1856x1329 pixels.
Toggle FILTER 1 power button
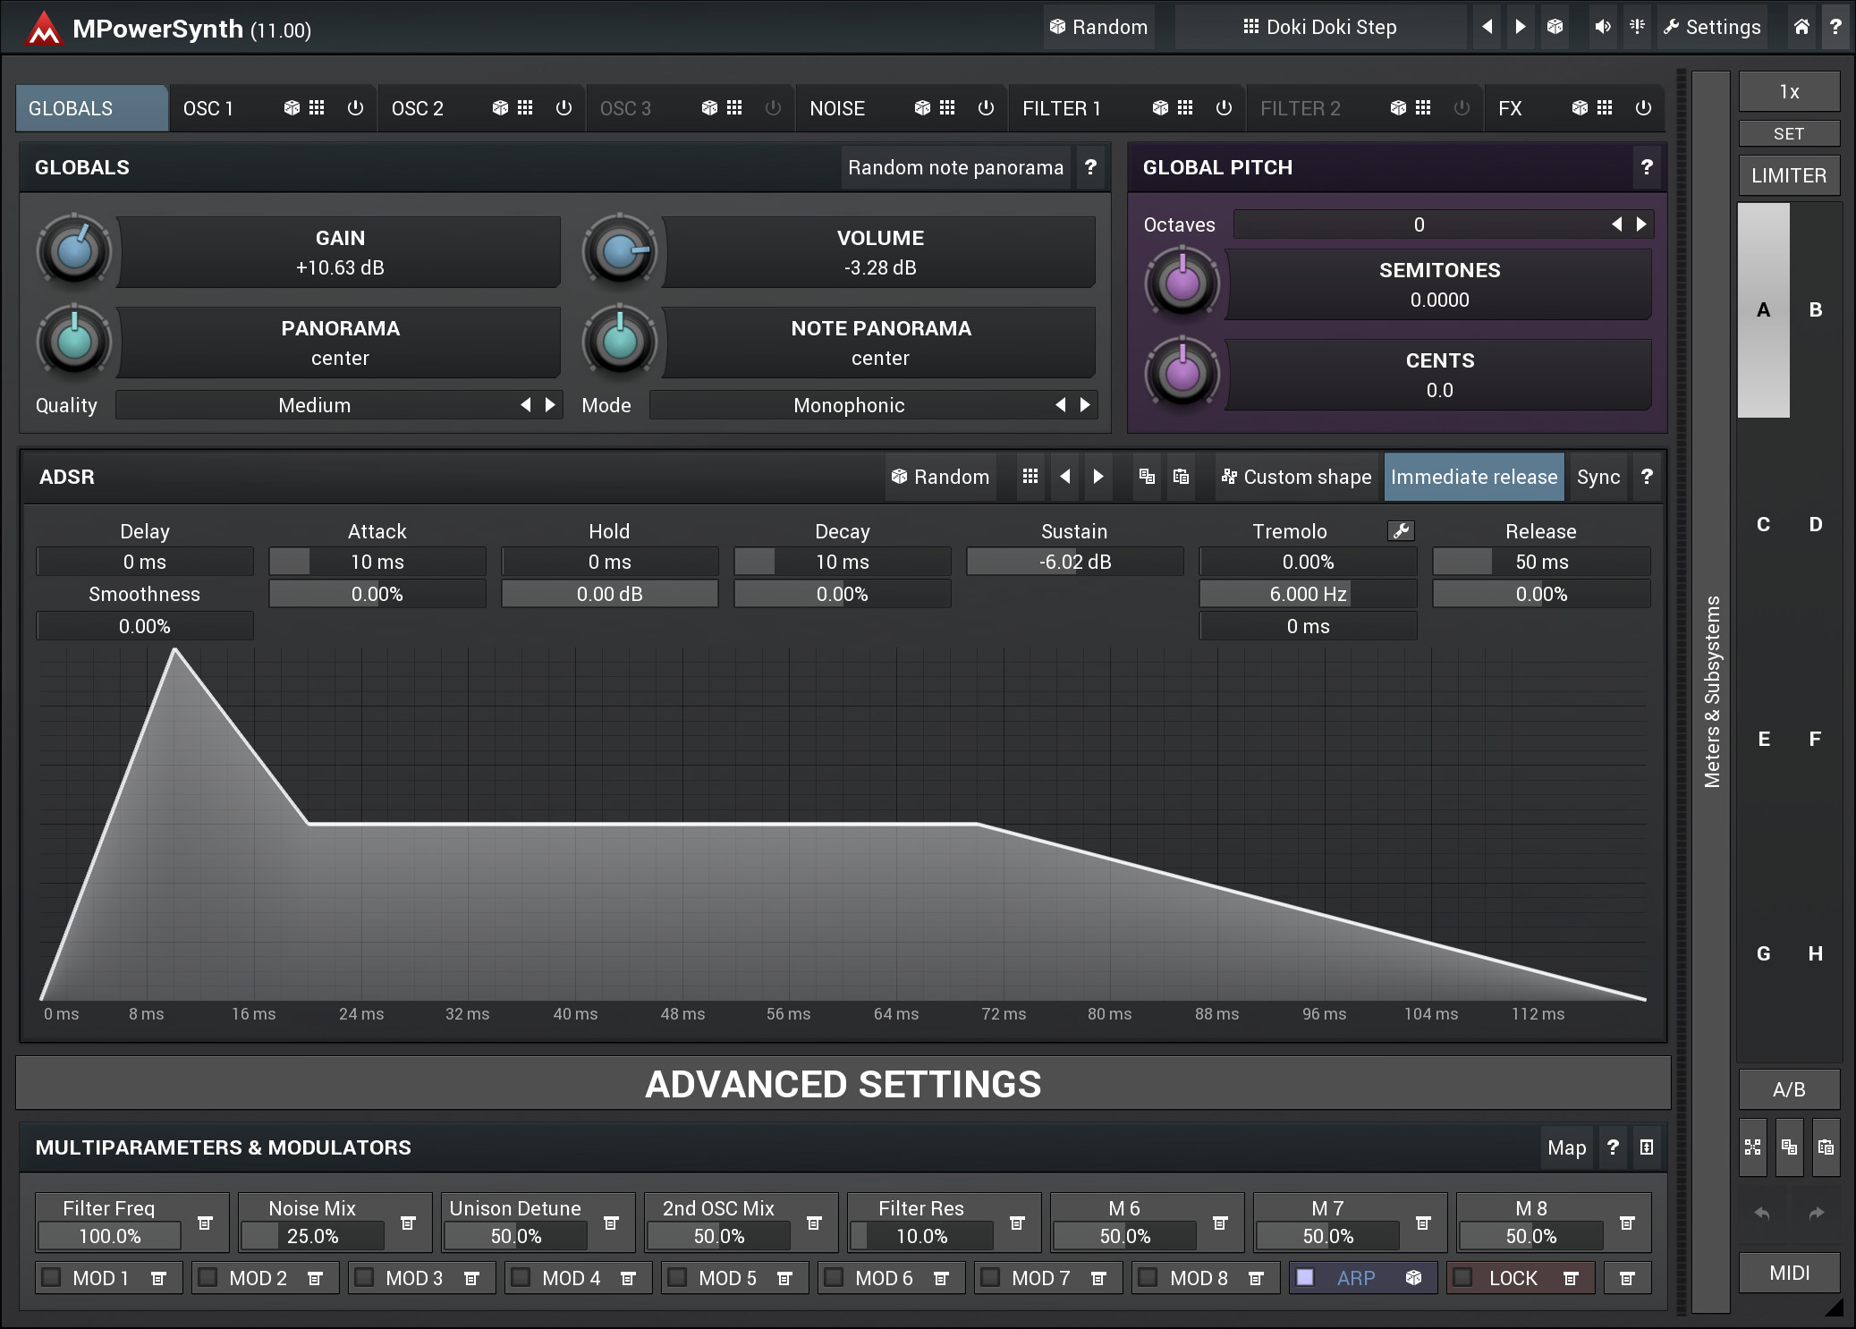(x=1224, y=108)
